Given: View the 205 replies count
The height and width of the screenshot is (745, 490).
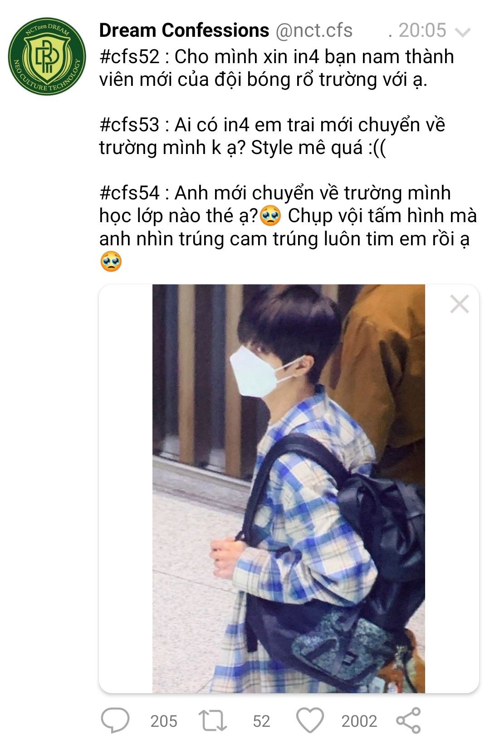Looking at the screenshot, I should pos(164,721).
